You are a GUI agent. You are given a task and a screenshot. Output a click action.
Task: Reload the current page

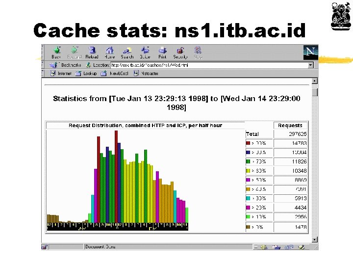click(92, 53)
